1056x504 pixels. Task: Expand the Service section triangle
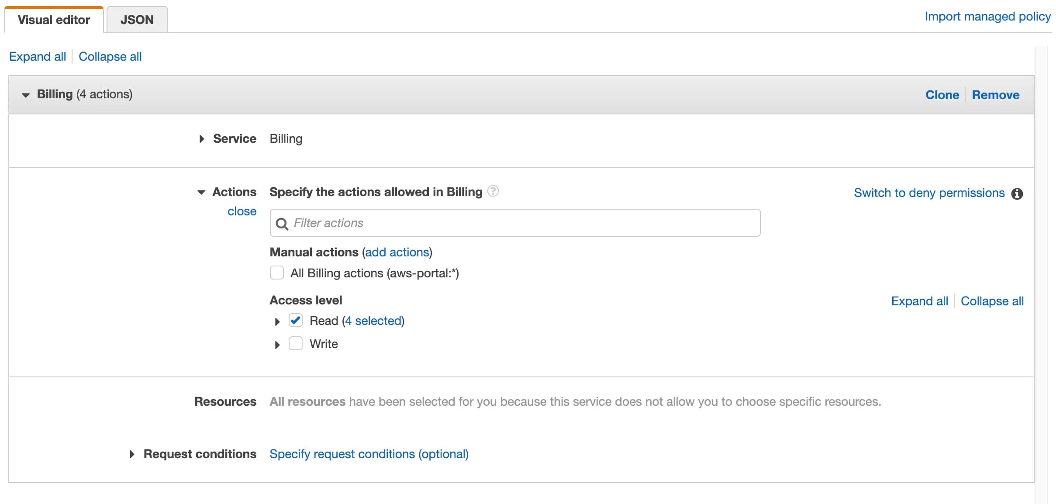click(201, 139)
